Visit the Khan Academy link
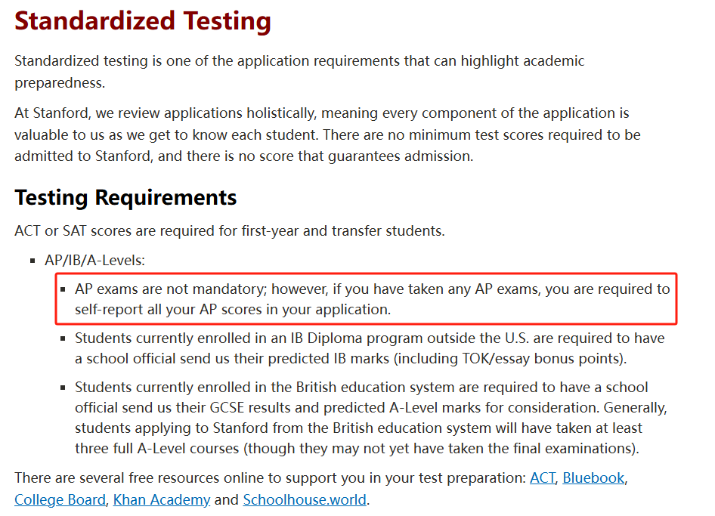 (x=162, y=499)
